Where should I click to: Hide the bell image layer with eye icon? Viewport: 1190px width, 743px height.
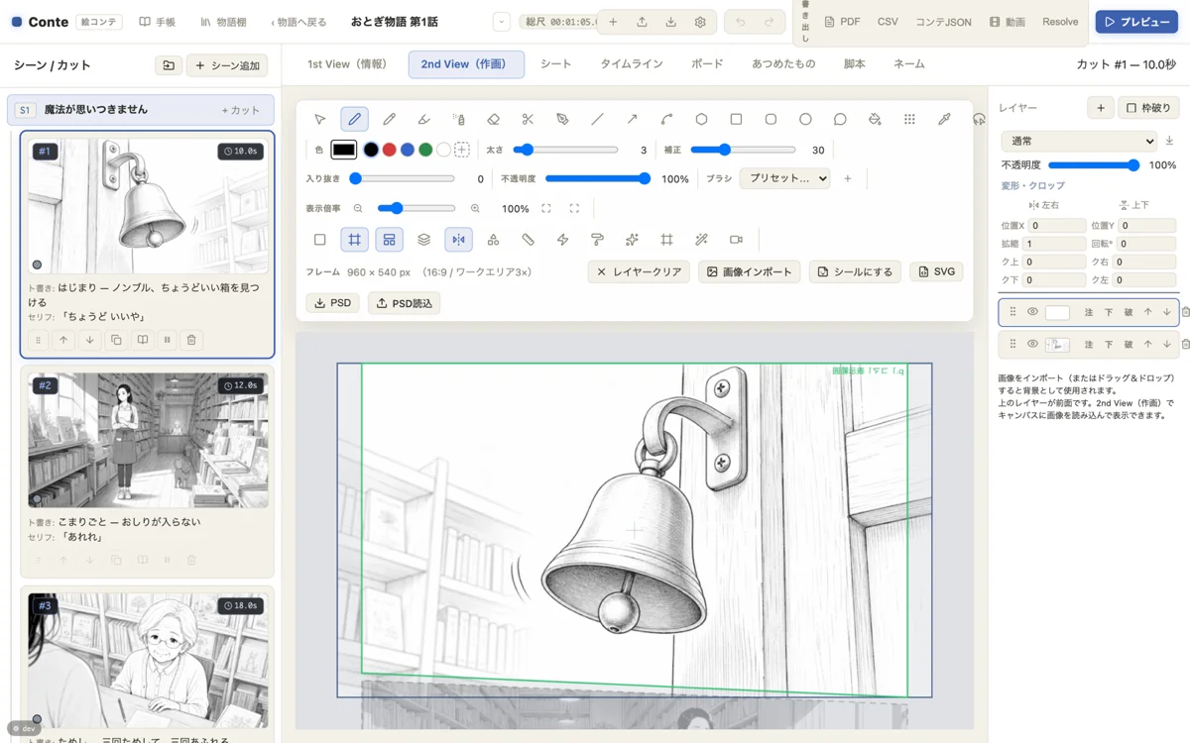[x=1032, y=345]
